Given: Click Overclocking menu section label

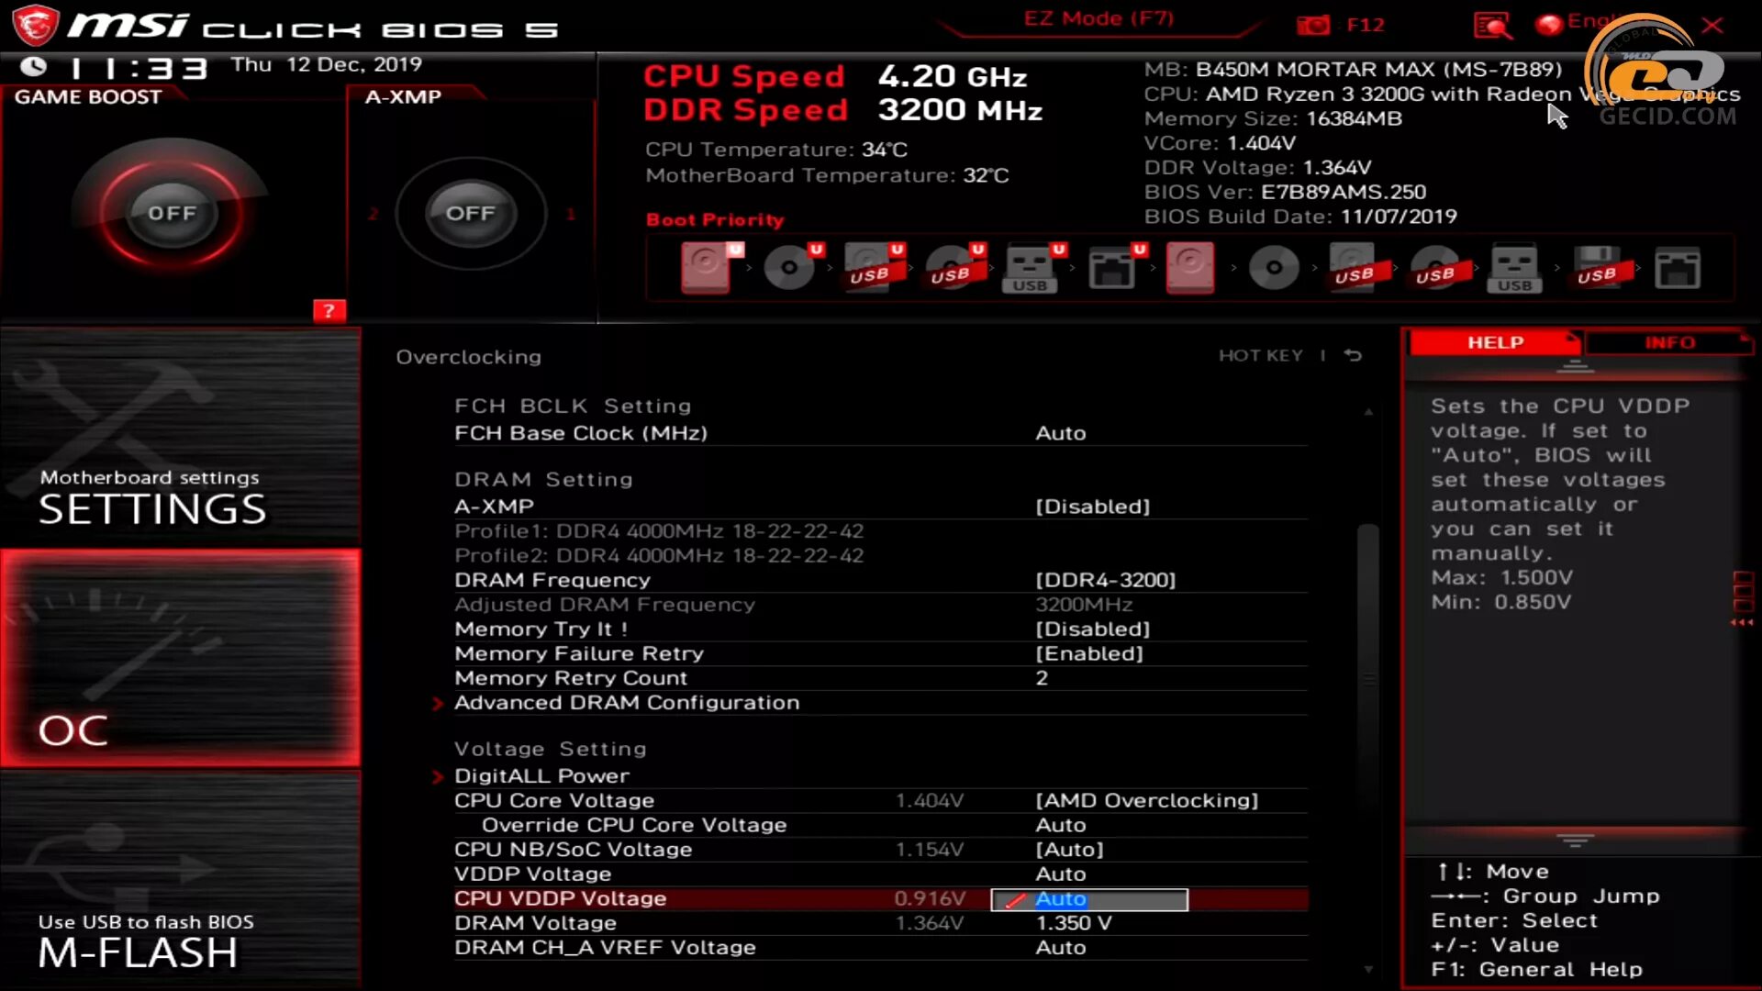Looking at the screenshot, I should (x=470, y=356).
